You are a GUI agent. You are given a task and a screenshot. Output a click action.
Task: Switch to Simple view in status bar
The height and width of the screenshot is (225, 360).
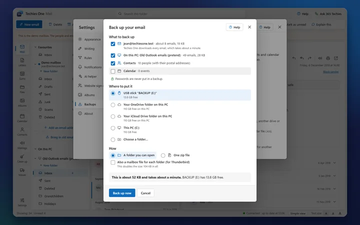[297, 213]
